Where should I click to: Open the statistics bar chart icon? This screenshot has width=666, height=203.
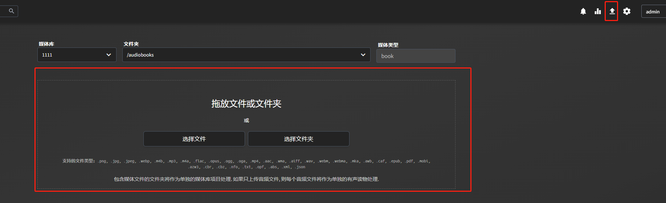click(x=597, y=12)
